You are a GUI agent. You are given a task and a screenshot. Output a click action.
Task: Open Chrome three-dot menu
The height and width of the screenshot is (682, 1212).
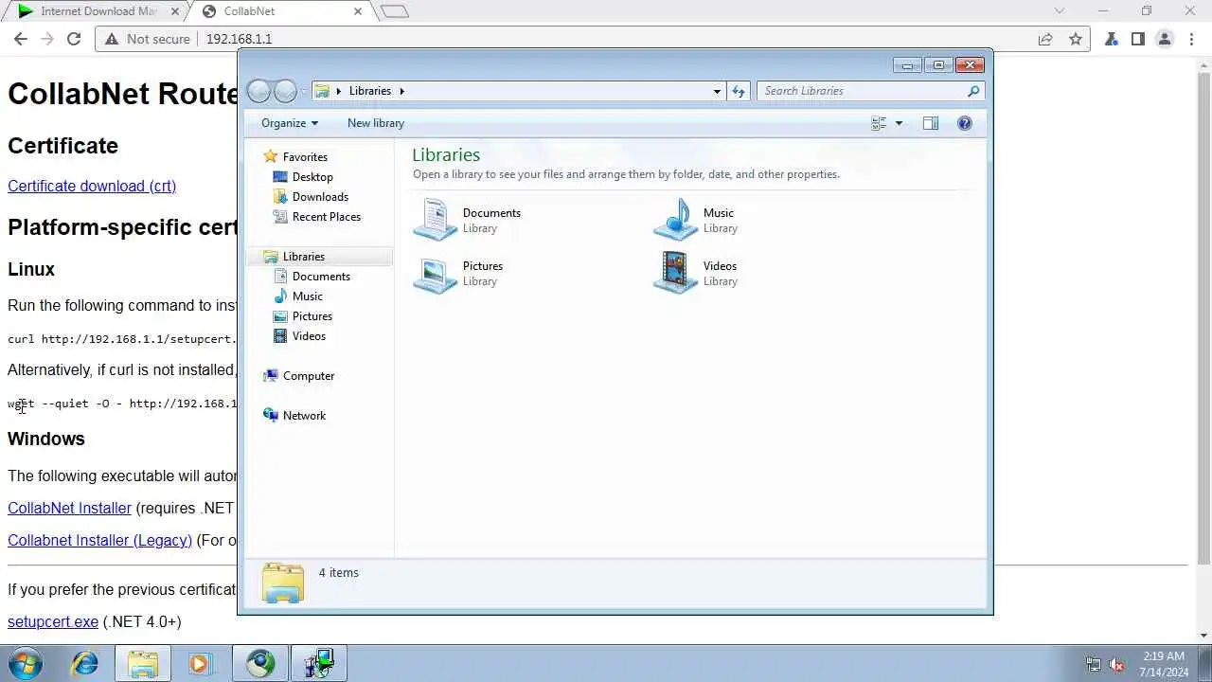(x=1191, y=39)
